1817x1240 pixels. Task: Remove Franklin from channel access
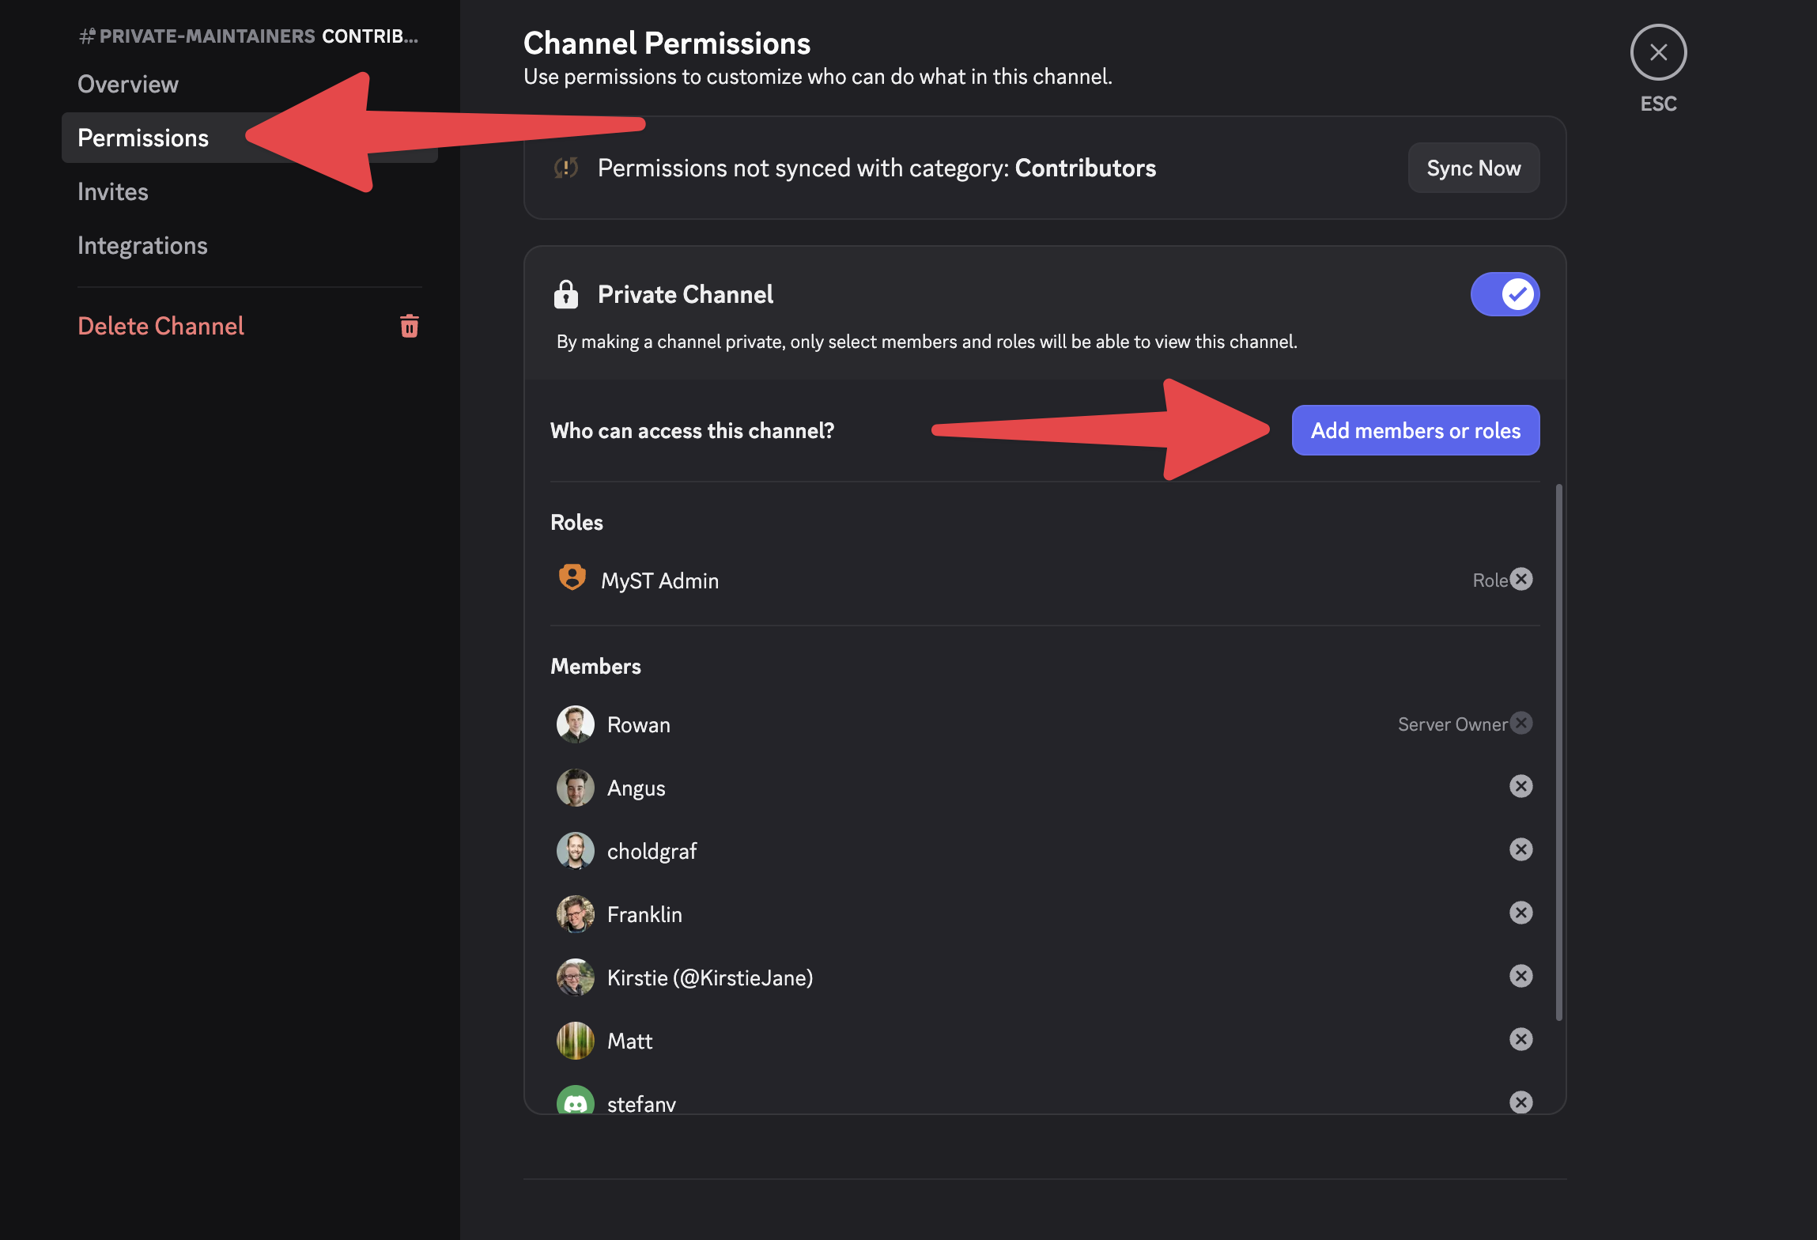[x=1520, y=913]
